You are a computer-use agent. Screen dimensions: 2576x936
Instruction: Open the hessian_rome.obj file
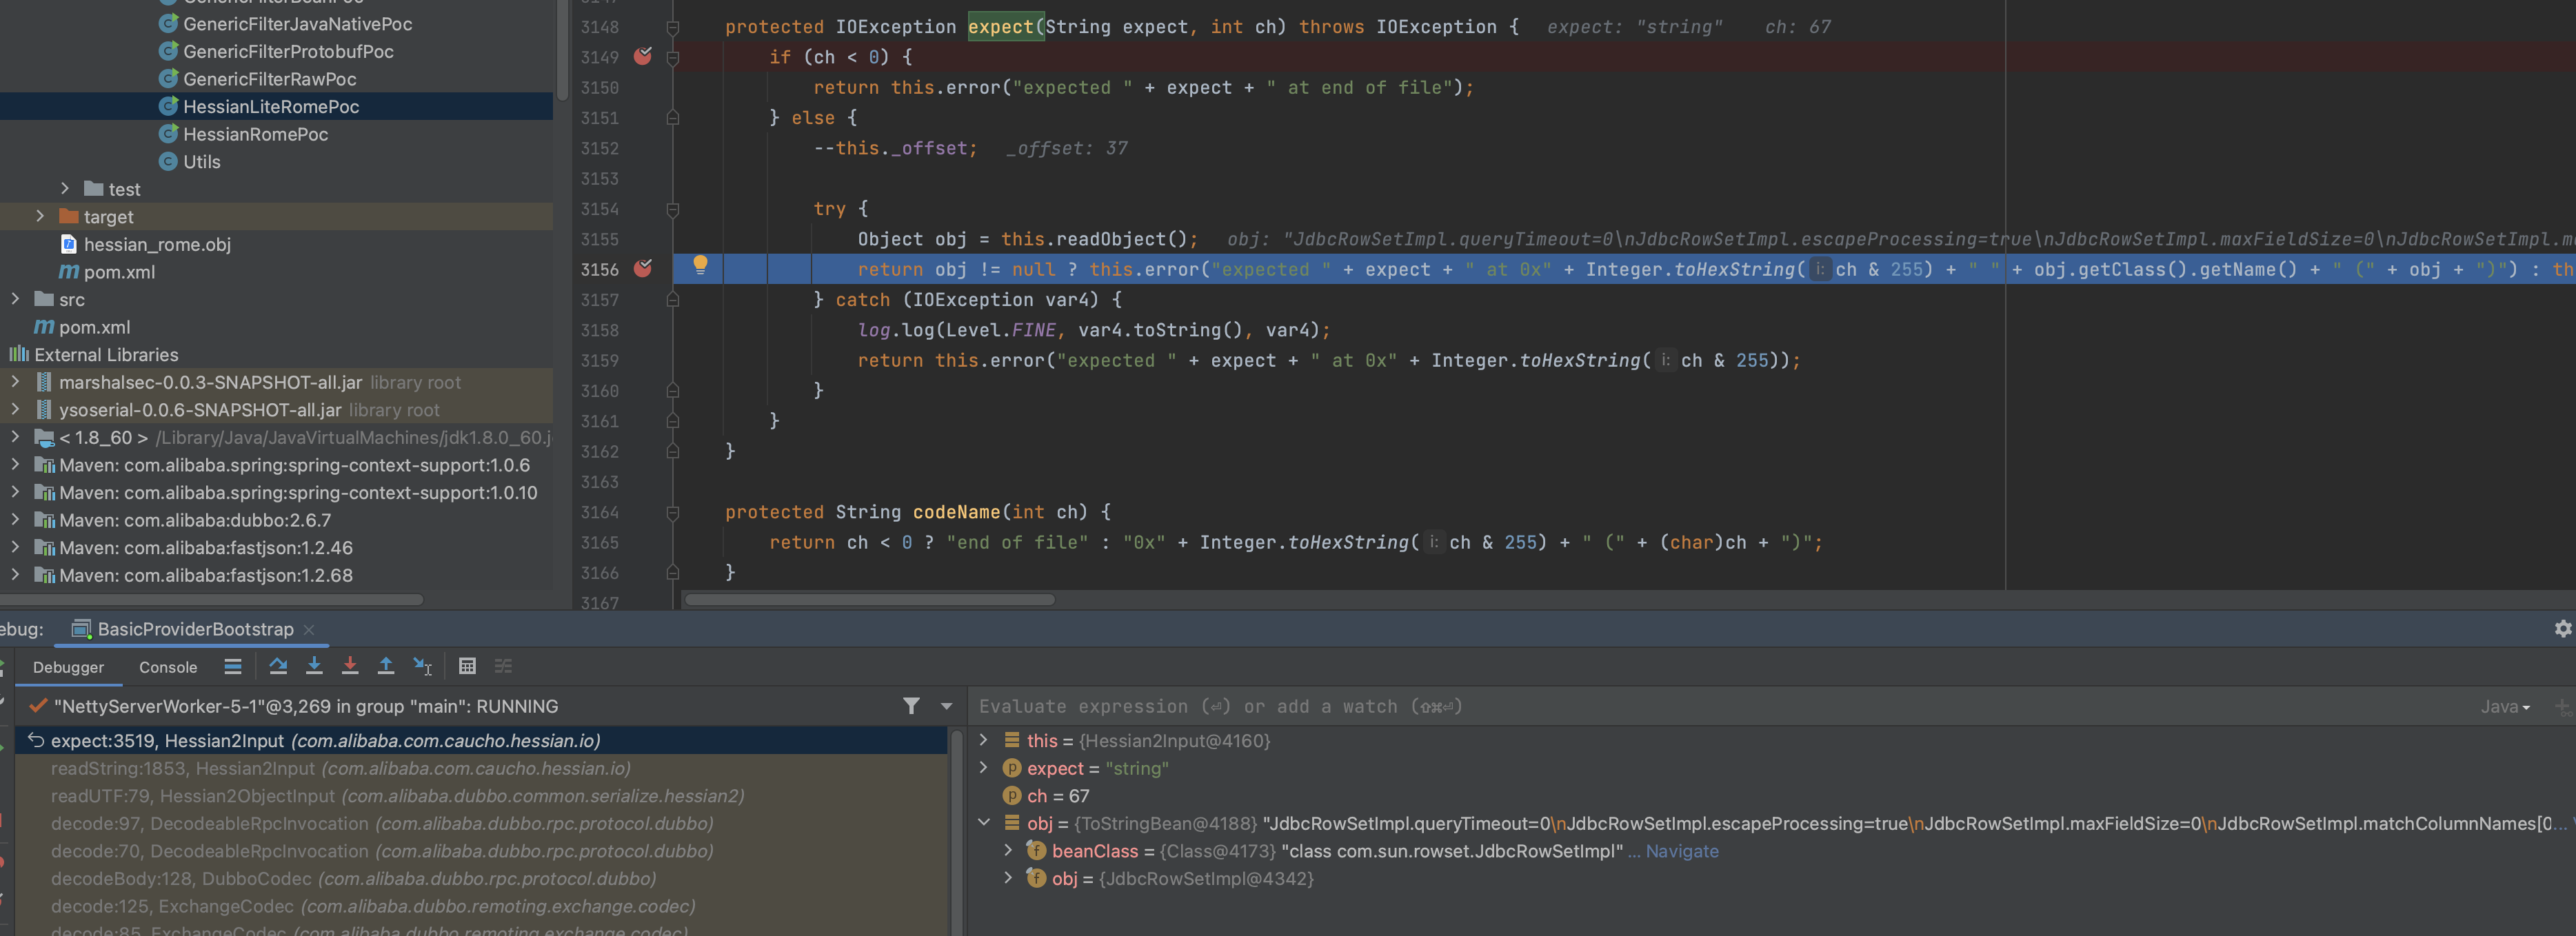(x=157, y=244)
